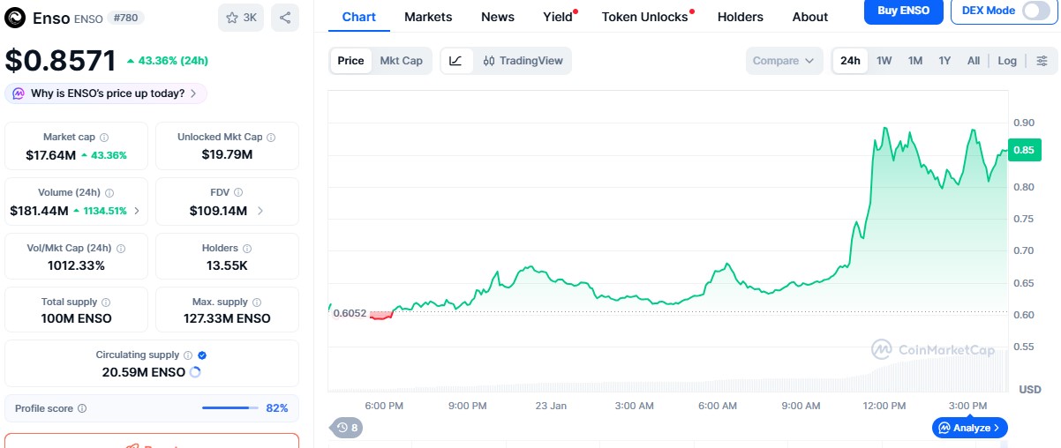Go to Token Unlocks tab
This screenshot has height=448, width=1061.
(644, 17)
